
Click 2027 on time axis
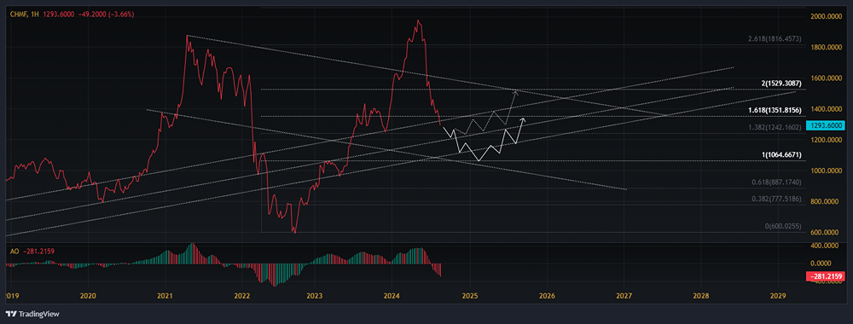(624, 296)
